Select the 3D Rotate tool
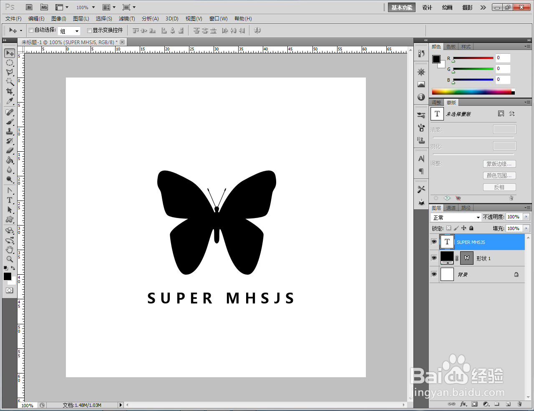Viewport: 534px width, 411px height. pyautogui.click(x=10, y=231)
